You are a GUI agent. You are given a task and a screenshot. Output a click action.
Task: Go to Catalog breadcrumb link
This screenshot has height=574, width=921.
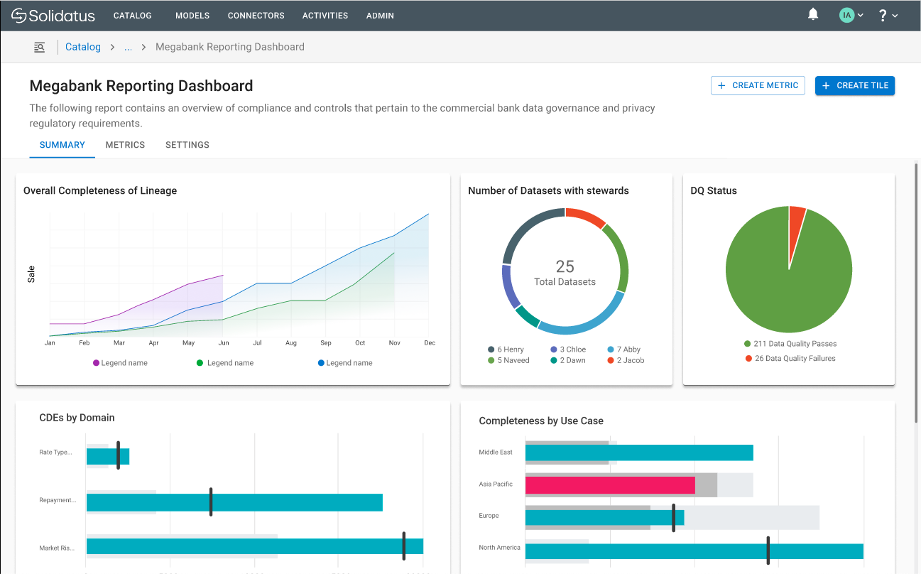click(x=83, y=47)
